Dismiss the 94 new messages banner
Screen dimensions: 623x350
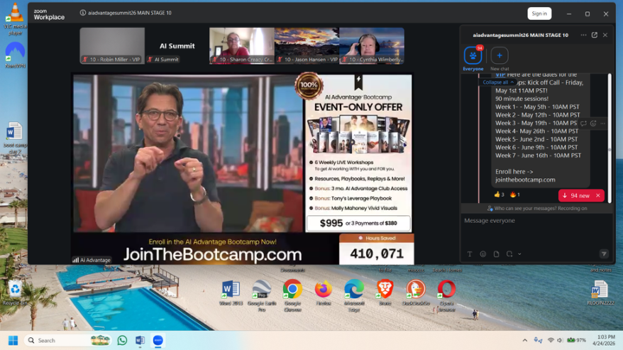coord(598,195)
